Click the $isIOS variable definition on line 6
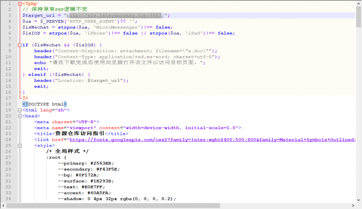362x209 pixels. click(31, 33)
